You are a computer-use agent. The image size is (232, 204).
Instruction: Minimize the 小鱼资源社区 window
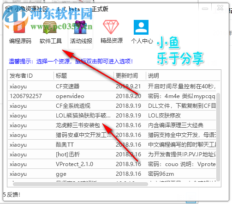point(205,9)
